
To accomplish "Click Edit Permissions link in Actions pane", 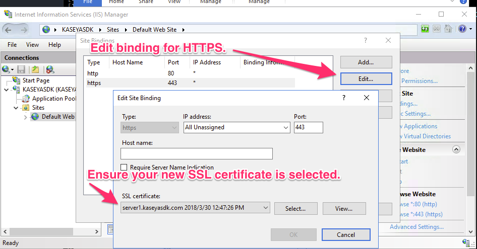I will click(x=419, y=81).
